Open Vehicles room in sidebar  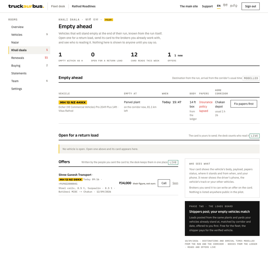(x=29, y=35)
